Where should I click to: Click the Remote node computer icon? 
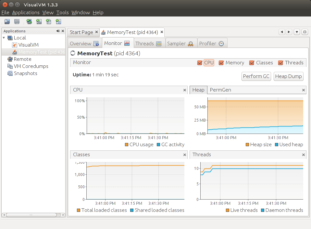[x=9, y=59]
